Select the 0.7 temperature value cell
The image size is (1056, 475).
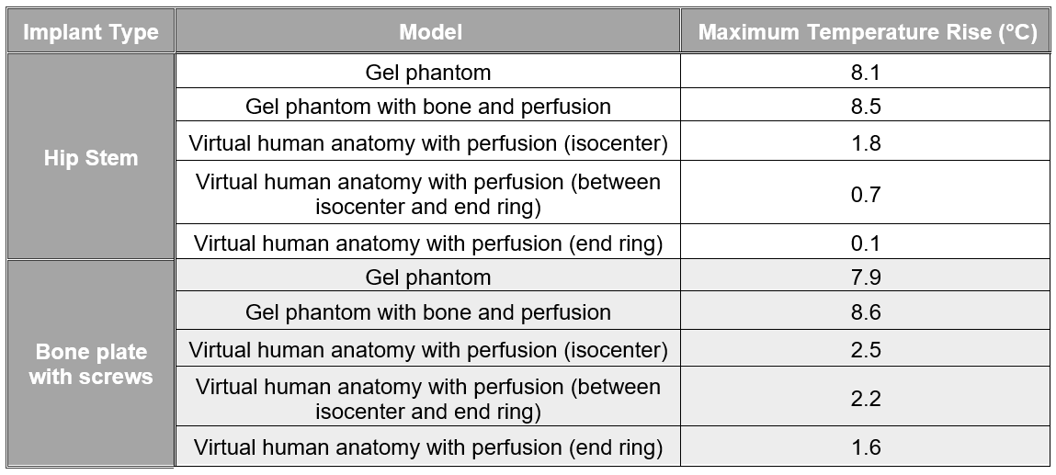point(866,194)
